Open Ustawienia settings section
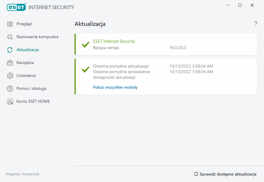Image resolution: width=264 pixels, height=182 pixels. coord(26,76)
